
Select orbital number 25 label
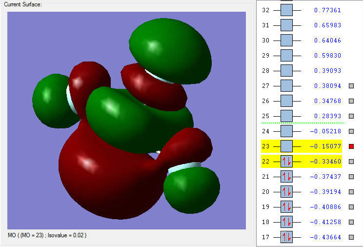pos(266,116)
